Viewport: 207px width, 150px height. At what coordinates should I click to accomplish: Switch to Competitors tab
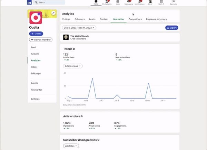(x=135, y=19)
